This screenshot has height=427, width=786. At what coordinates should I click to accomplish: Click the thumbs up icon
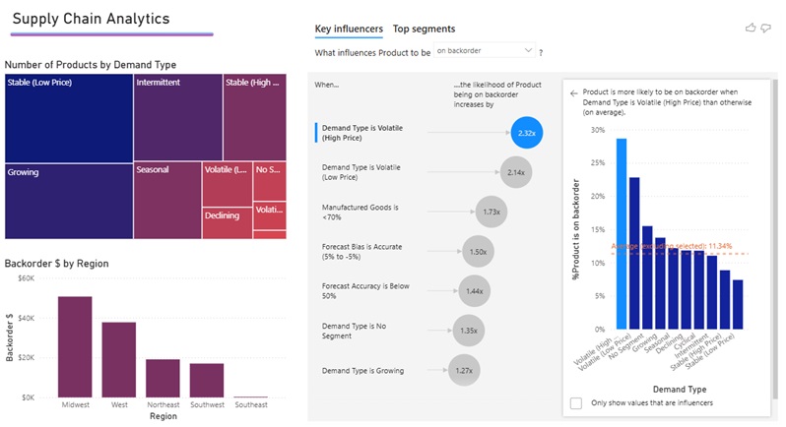[x=752, y=29]
